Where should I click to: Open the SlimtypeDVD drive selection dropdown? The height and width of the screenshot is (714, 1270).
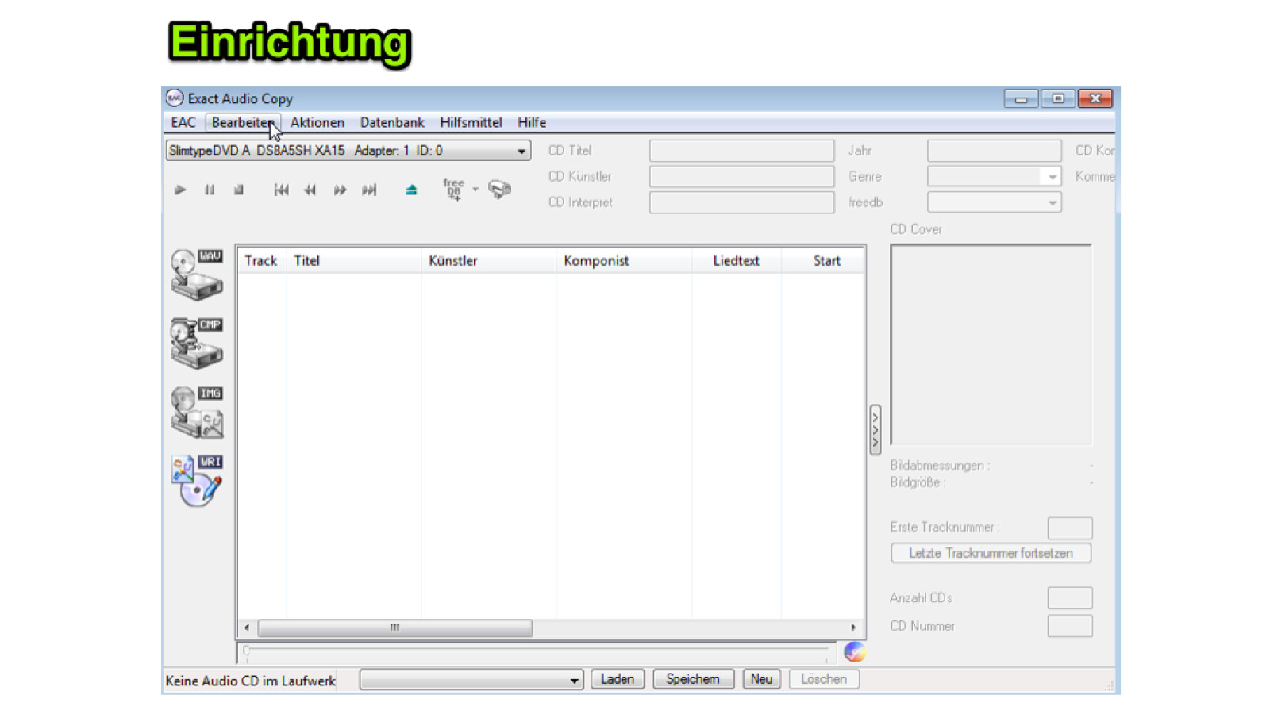(348, 151)
